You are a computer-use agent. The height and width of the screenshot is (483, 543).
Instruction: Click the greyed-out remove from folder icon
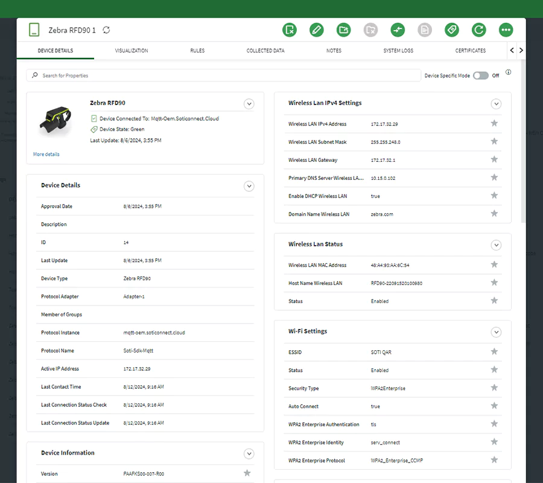pyautogui.click(x=370, y=30)
